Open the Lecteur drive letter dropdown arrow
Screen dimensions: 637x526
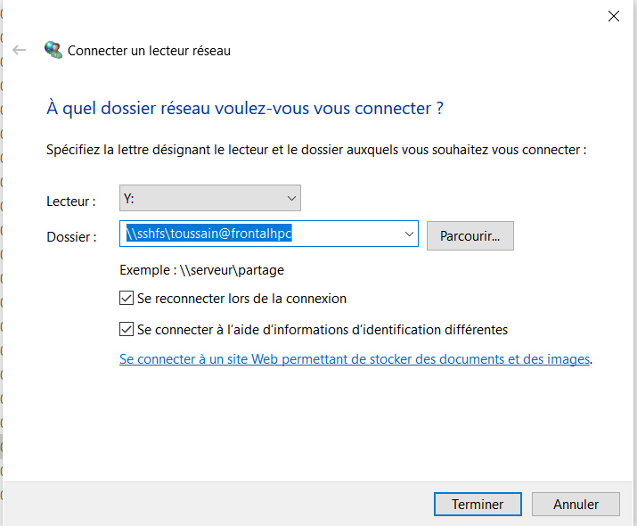pos(291,198)
